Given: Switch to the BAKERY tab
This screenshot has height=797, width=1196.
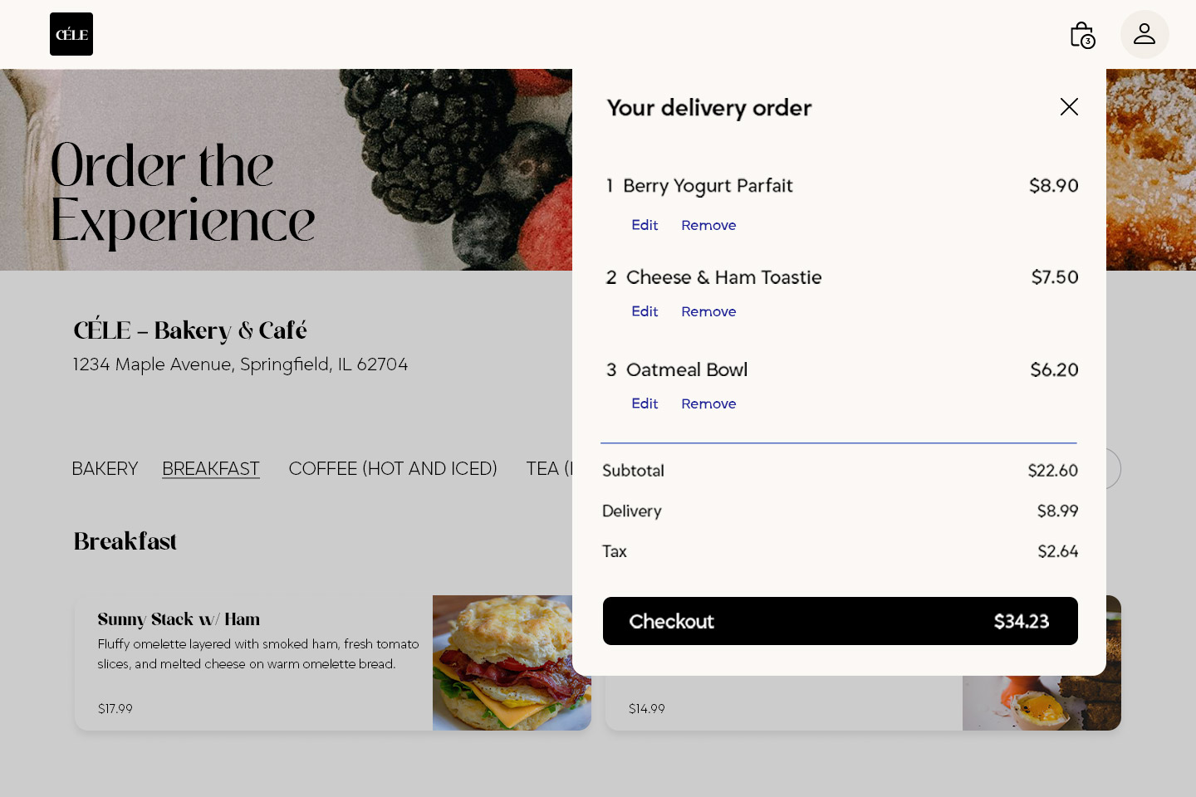Looking at the screenshot, I should [105, 468].
